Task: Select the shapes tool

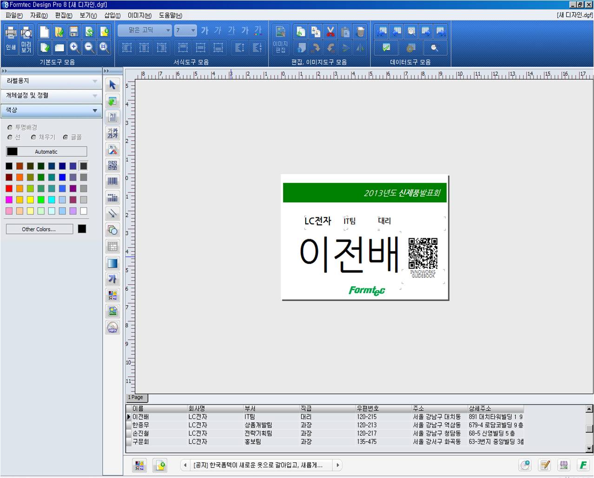Action: coord(112,230)
